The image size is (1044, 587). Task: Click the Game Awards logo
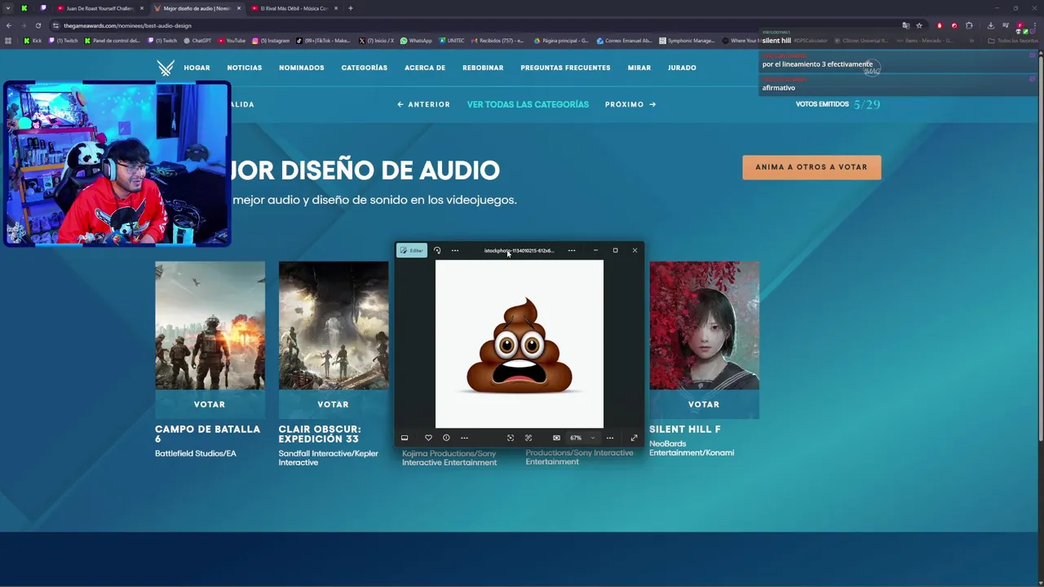166,68
